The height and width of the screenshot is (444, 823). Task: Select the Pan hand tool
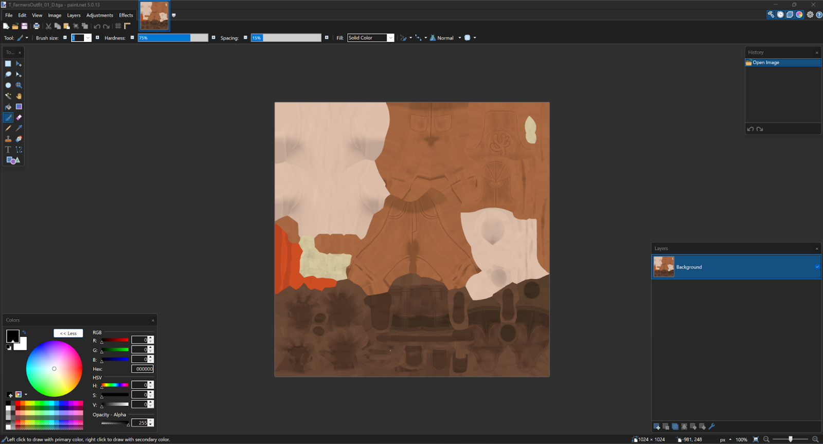[x=19, y=96]
